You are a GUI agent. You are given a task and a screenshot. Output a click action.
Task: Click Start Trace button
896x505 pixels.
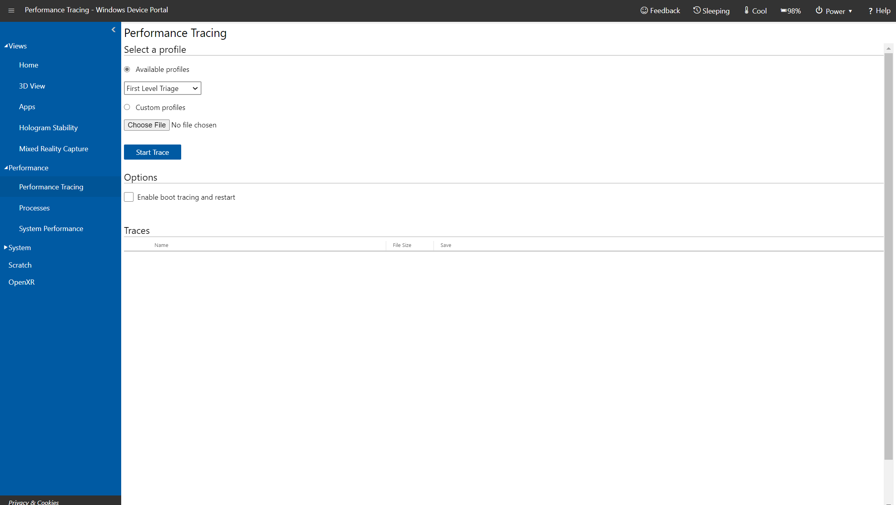click(152, 152)
